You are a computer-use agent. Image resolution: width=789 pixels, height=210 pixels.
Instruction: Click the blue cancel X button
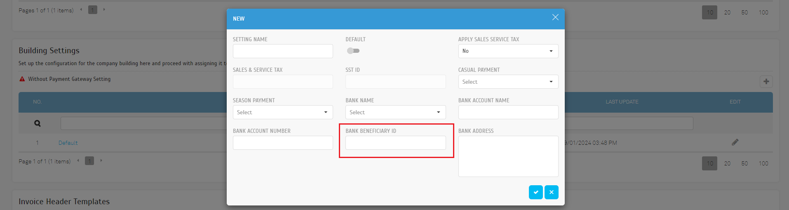click(x=551, y=192)
